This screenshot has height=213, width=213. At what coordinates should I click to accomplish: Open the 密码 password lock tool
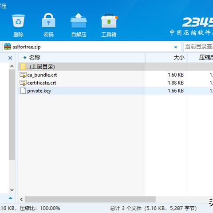tap(48, 21)
